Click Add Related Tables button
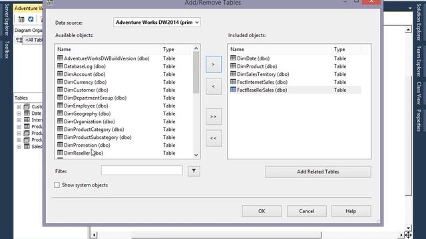 coord(318,172)
